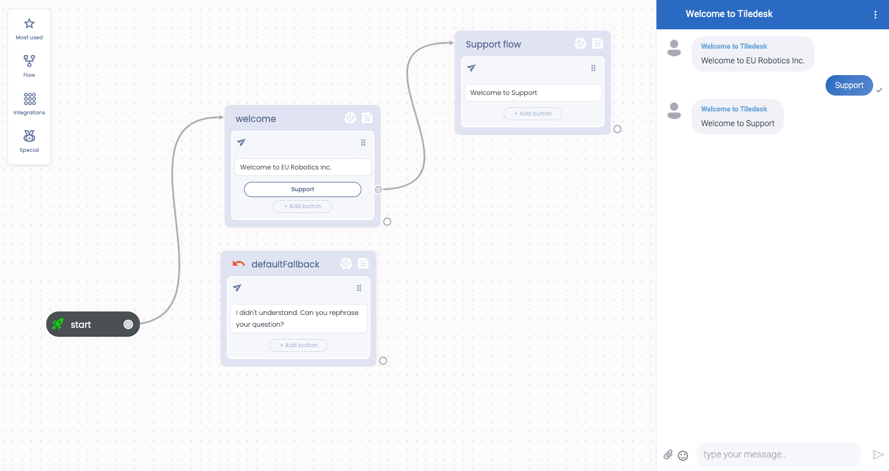
Task: Open the Integrations palette
Action: tap(29, 103)
